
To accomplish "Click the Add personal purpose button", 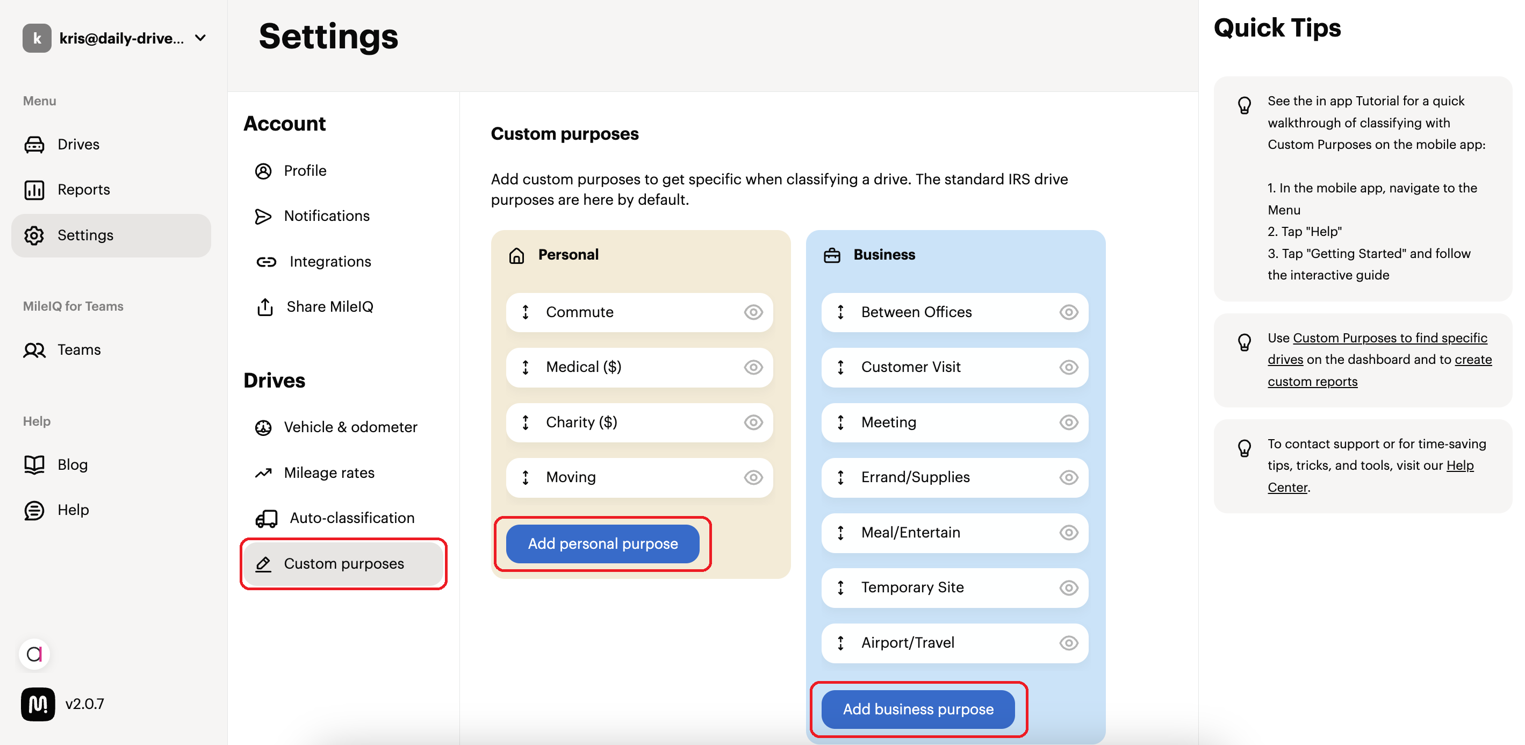I will (x=603, y=543).
